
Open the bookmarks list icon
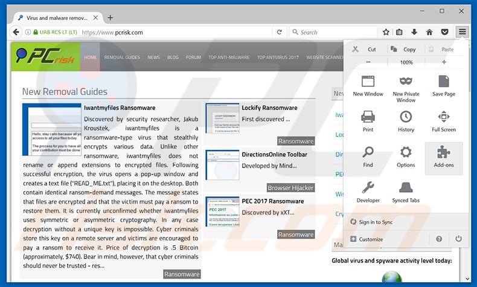[399, 32]
